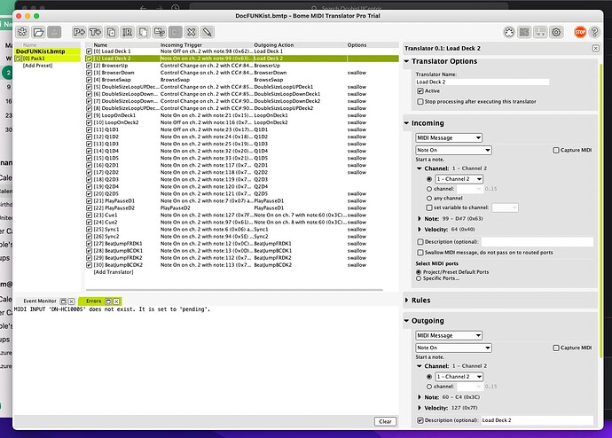Expand the Rules section
Screen dimensions: 612x438
pyautogui.click(x=407, y=300)
